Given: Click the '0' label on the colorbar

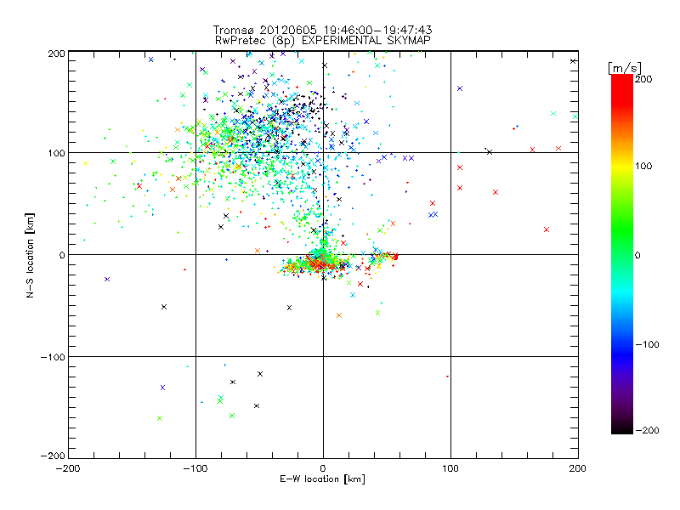Looking at the screenshot, I should (637, 255).
